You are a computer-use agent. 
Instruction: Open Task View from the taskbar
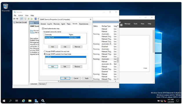click(x=17, y=101)
